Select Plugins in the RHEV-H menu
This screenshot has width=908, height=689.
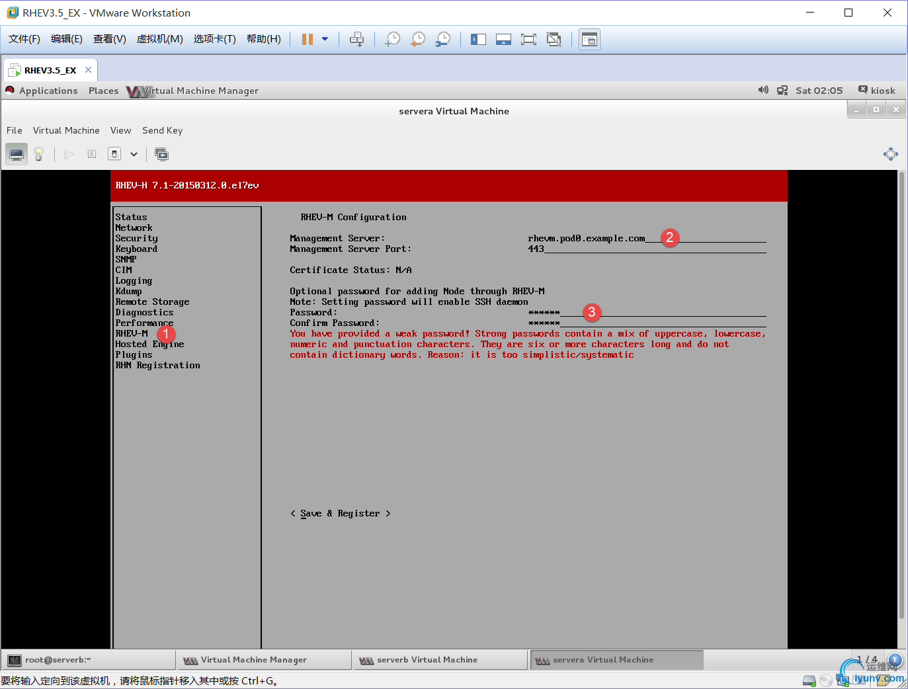[134, 354]
